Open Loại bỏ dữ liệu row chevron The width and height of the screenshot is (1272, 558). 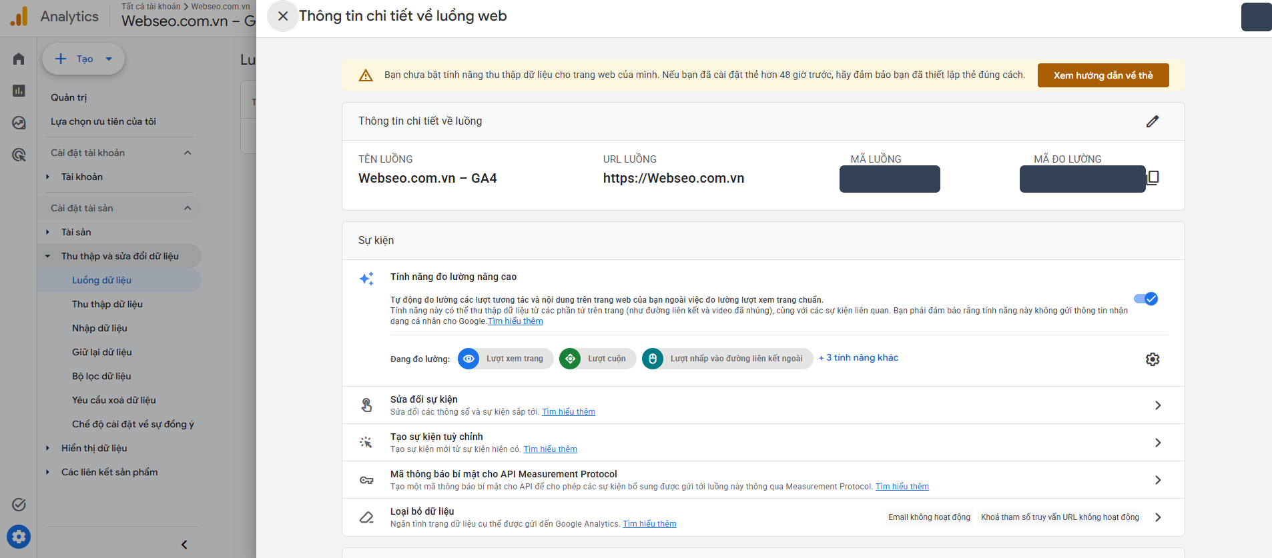click(1158, 517)
